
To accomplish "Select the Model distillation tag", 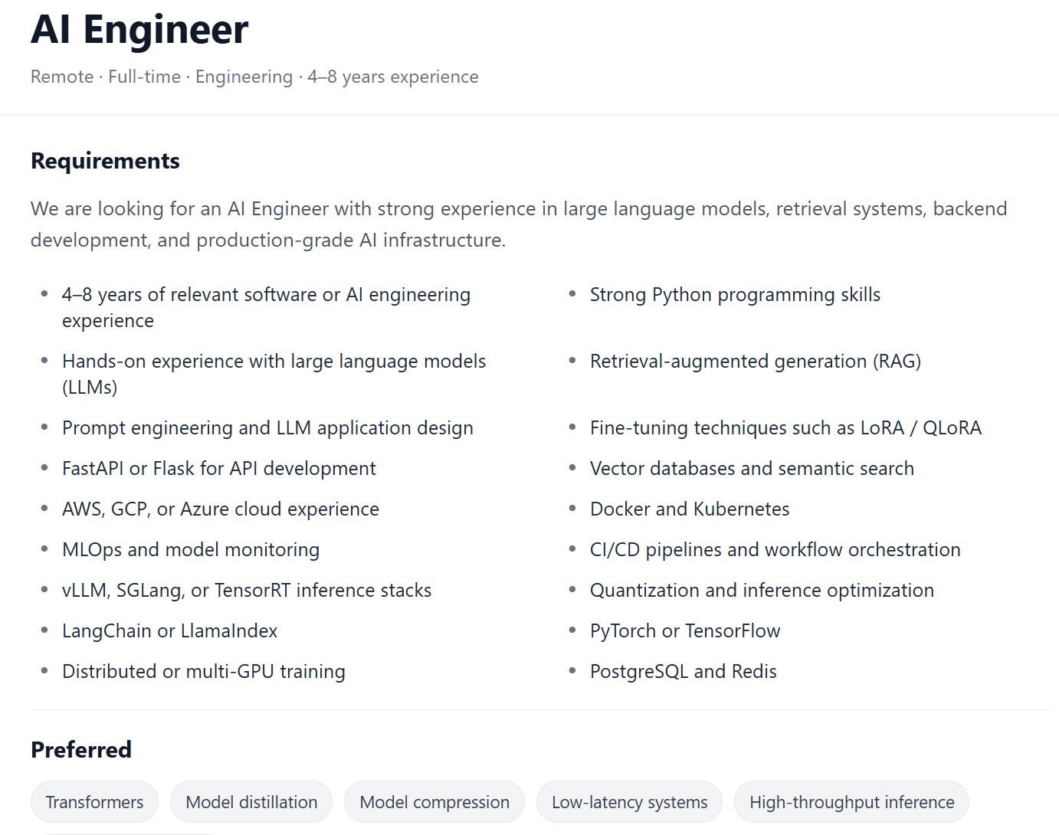I will point(251,801).
